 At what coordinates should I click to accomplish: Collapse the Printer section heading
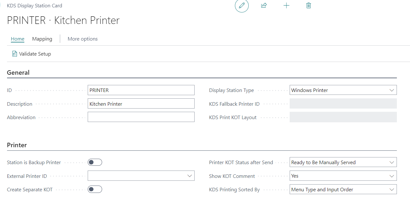17,145
